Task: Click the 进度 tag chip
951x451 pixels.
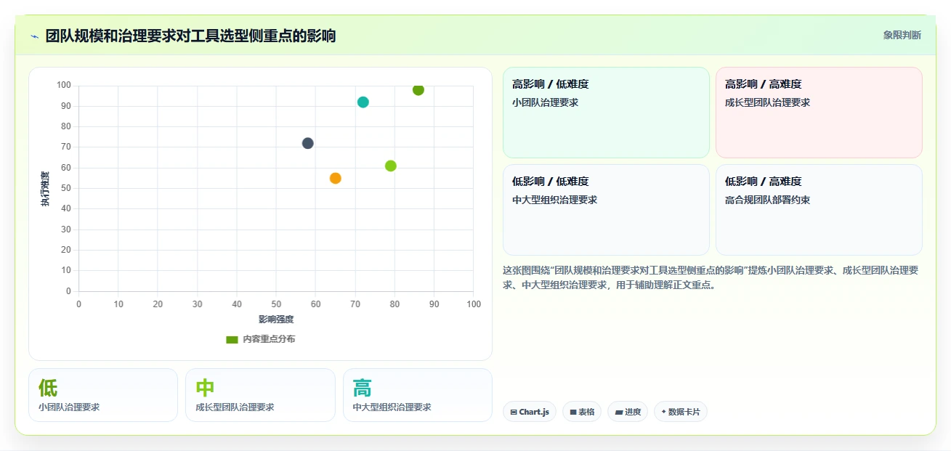Action: (628, 412)
